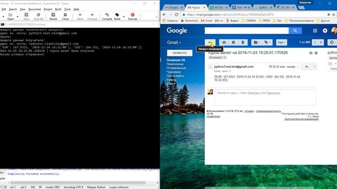Open the Project menu in Geany
Screen dimensions: 337x189
pos(48,9)
